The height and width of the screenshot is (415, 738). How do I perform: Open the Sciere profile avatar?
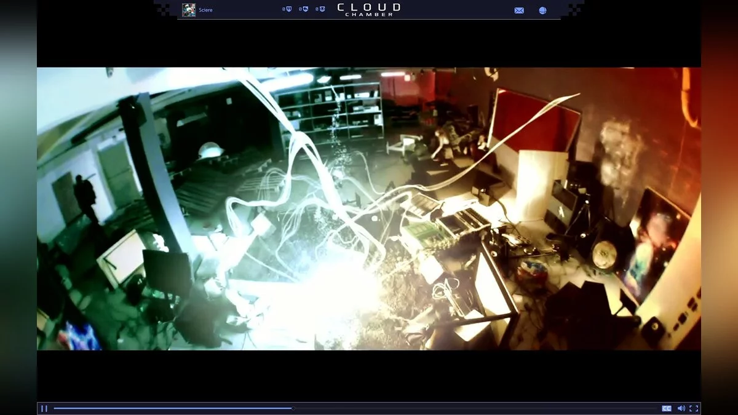pyautogui.click(x=189, y=10)
